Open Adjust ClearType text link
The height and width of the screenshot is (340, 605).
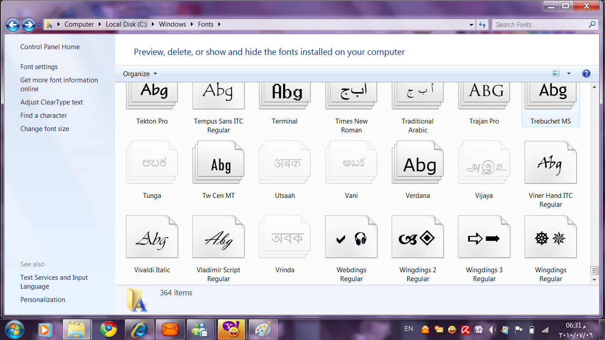click(x=51, y=102)
